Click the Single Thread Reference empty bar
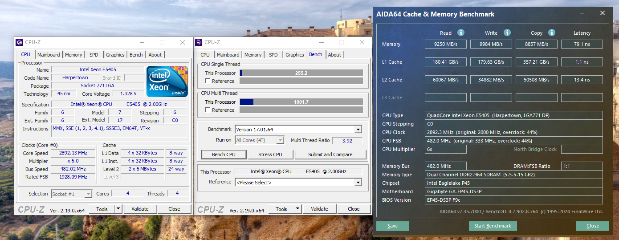Viewport: 619px width, 240px height. point(301,81)
